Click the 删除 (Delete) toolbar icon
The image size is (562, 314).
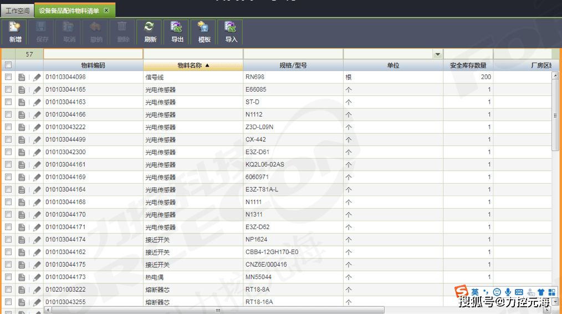(x=122, y=32)
